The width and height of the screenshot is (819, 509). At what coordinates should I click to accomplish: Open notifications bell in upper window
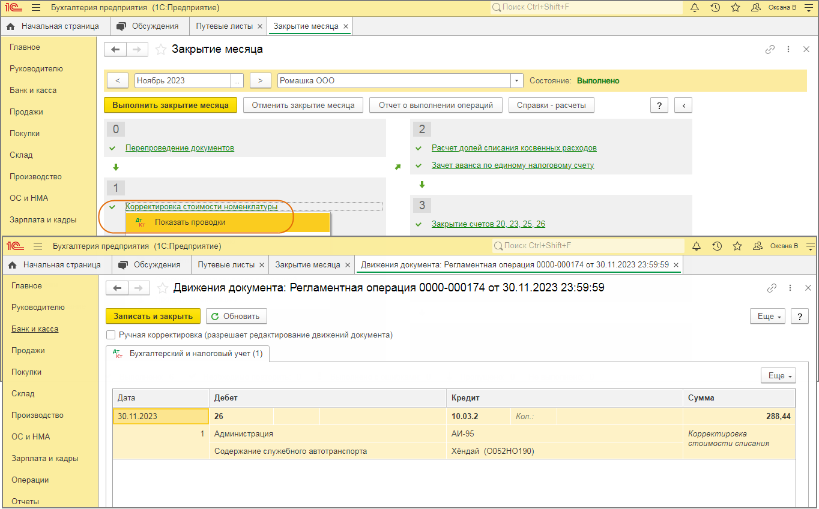[695, 8]
